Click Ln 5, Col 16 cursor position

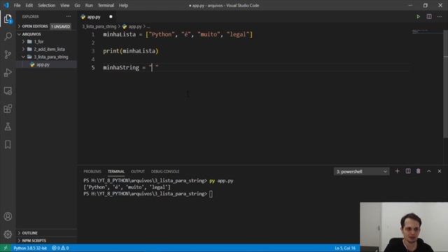(x=345, y=248)
